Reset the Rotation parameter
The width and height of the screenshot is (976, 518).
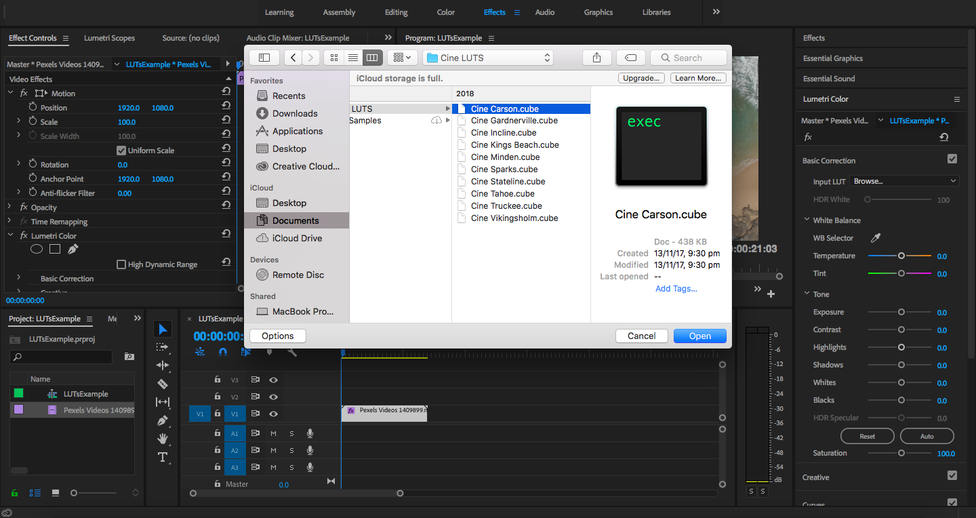(x=226, y=163)
